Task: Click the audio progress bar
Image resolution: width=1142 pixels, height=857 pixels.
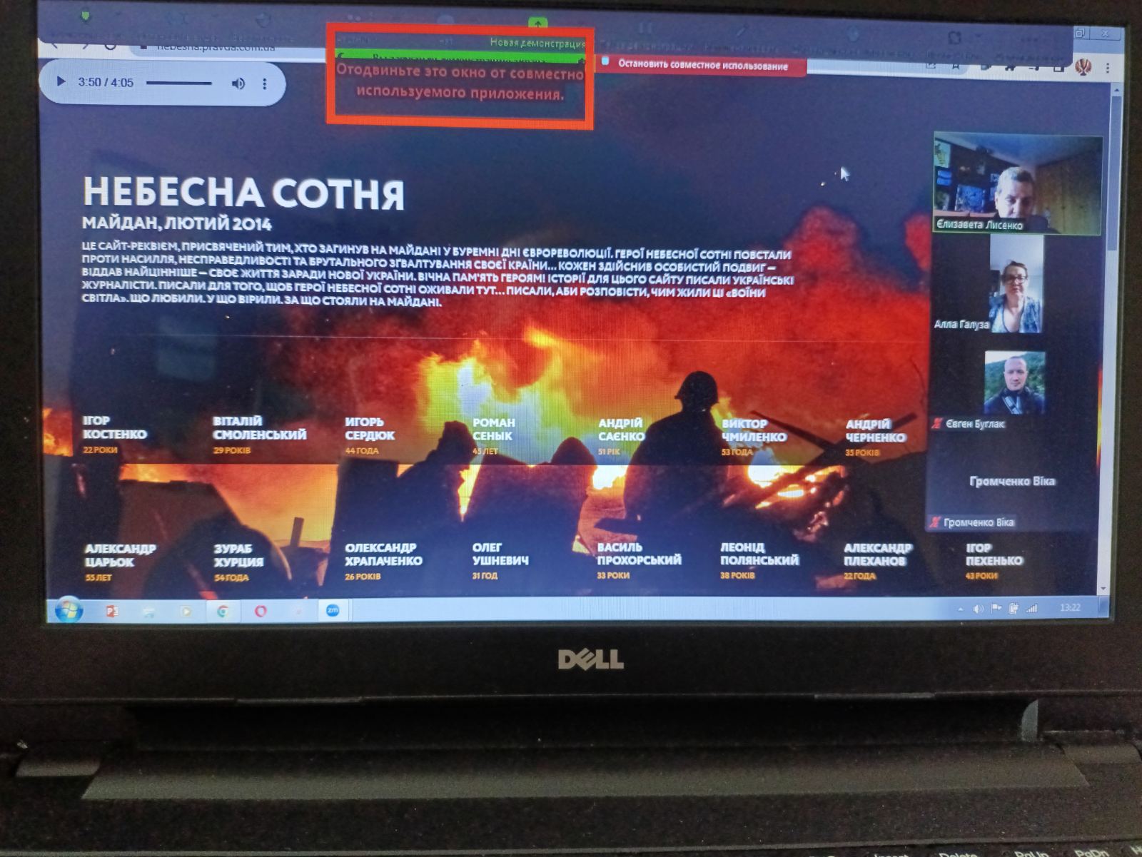Action: [x=179, y=83]
